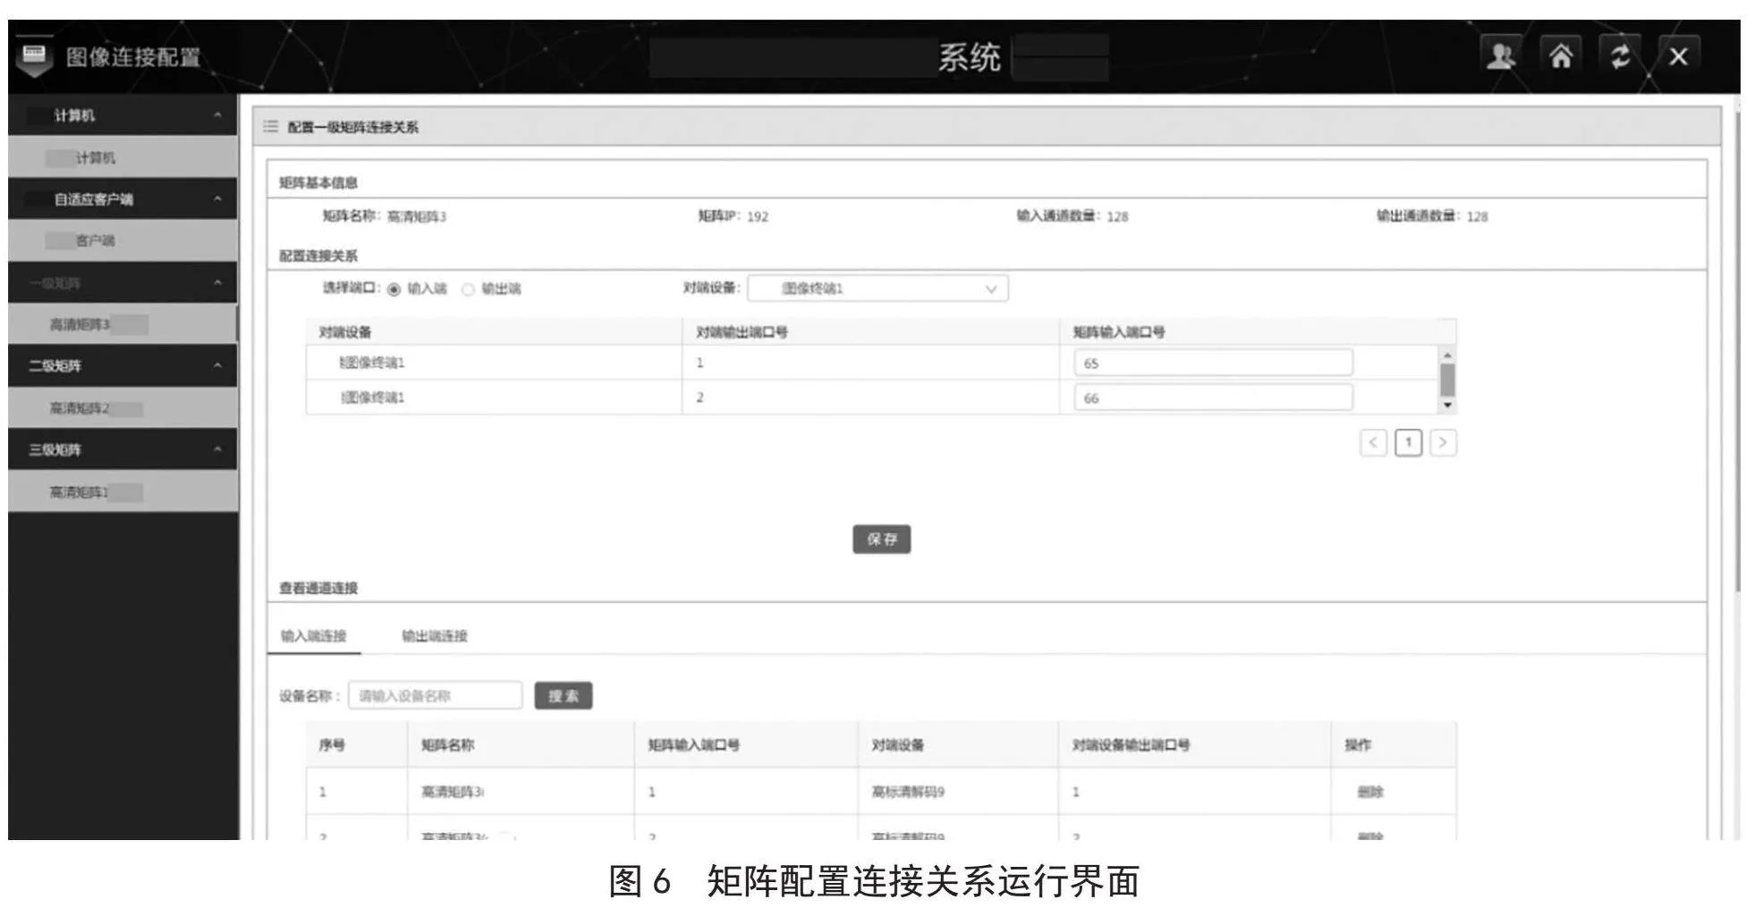Open the 对端设备 dropdown showing 图像终端1
1763x916 pixels.
point(877,289)
